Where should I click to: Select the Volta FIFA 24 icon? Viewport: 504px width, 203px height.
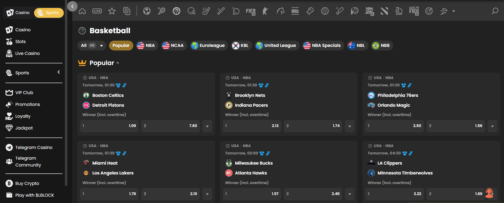click(x=414, y=11)
